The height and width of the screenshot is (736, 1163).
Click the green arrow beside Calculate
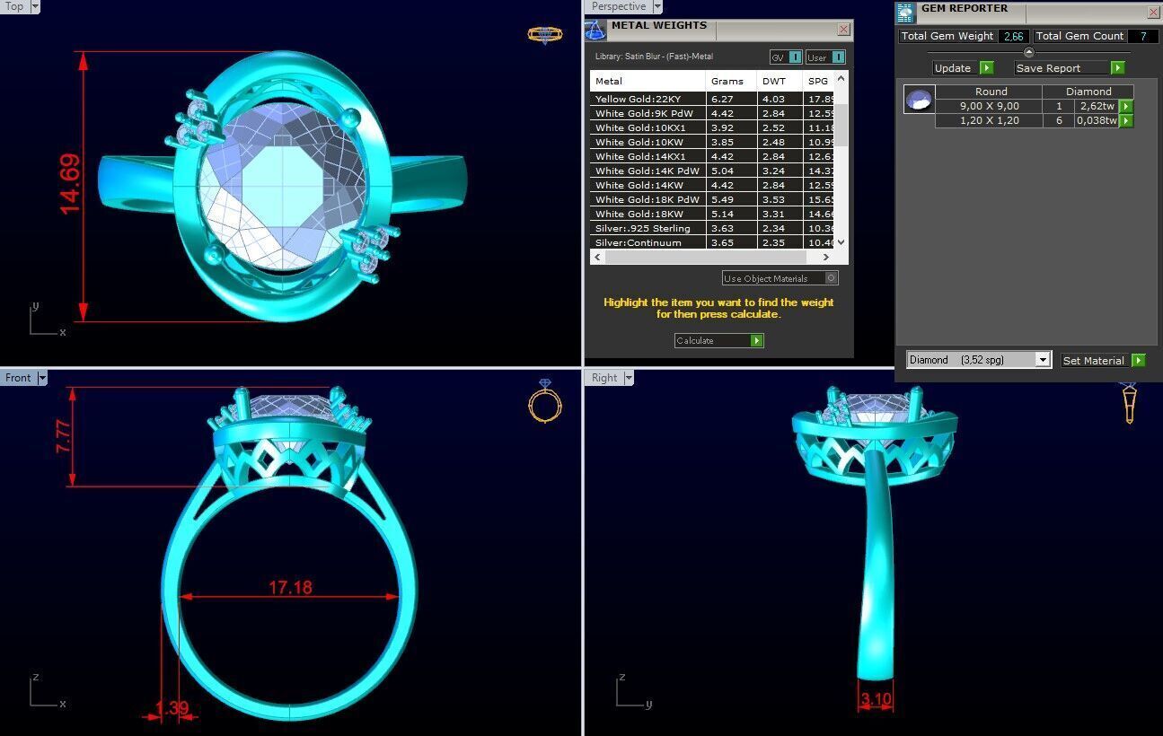click(x=756, y=340)
